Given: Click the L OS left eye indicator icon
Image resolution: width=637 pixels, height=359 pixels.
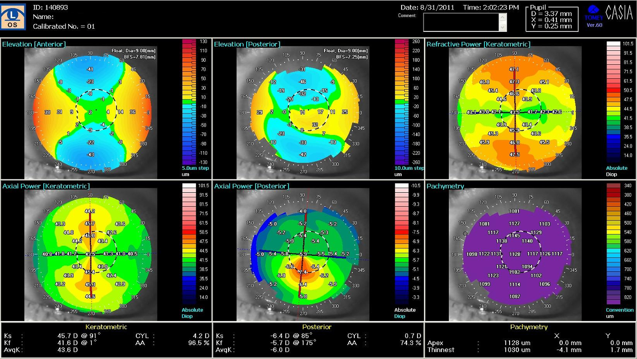Looking at the screenshot, I should coord(13,16).
